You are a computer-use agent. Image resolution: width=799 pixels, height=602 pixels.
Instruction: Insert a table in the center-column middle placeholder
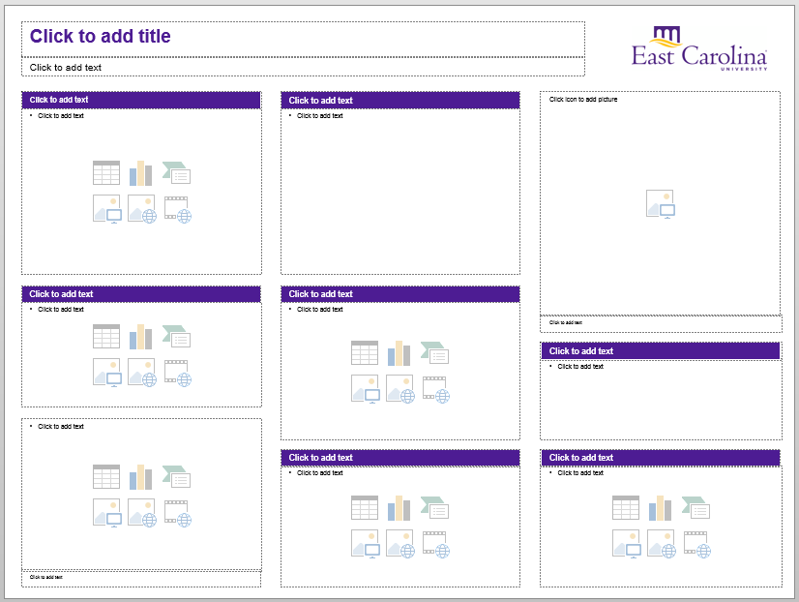364,353
